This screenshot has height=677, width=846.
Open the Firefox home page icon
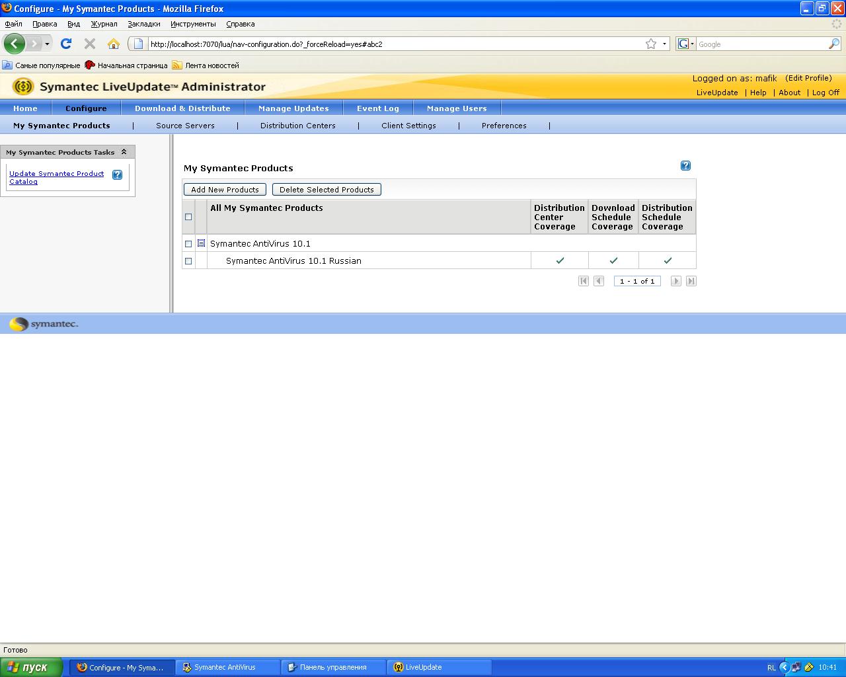coord(114,44)
